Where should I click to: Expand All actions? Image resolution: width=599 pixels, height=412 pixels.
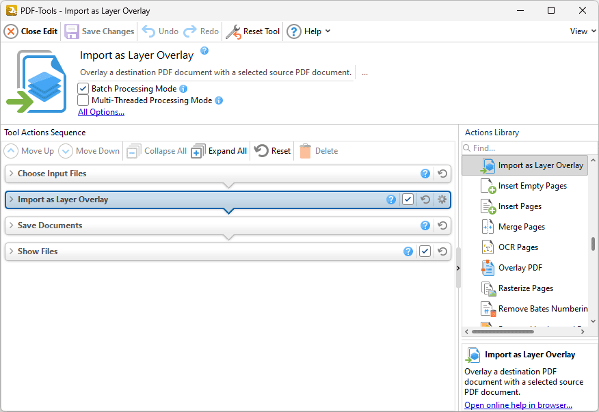pyautogui.click(x=219, y=151)
